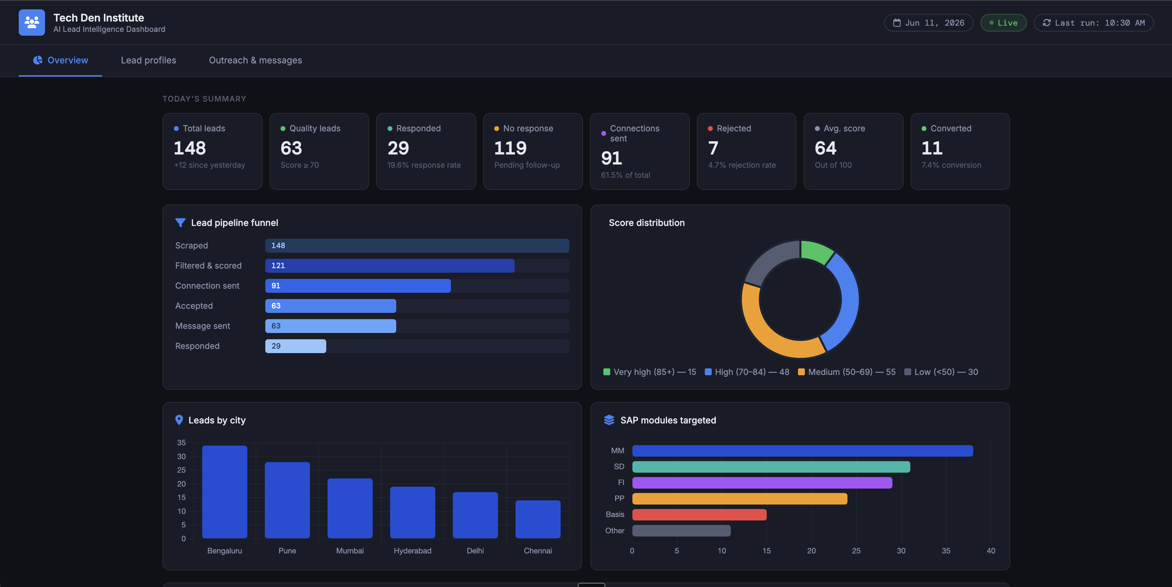Open the Lead profiles tab
This screenshot has height=587, width=1172.
pyautogui.click(x=148, y=60)
